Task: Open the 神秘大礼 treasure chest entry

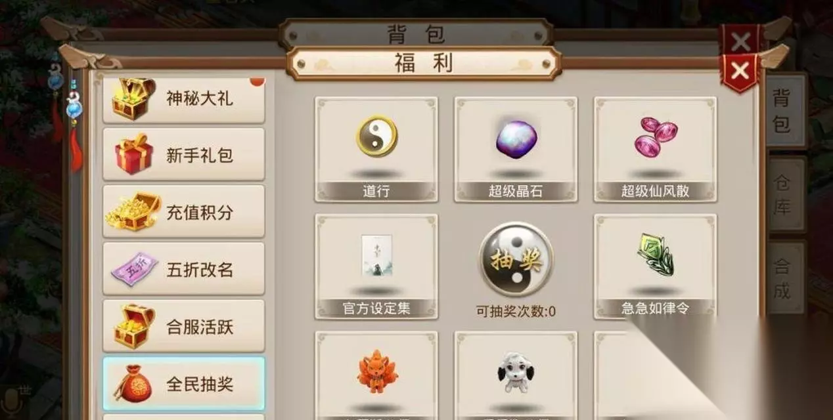Action: (x=184, y=100)
